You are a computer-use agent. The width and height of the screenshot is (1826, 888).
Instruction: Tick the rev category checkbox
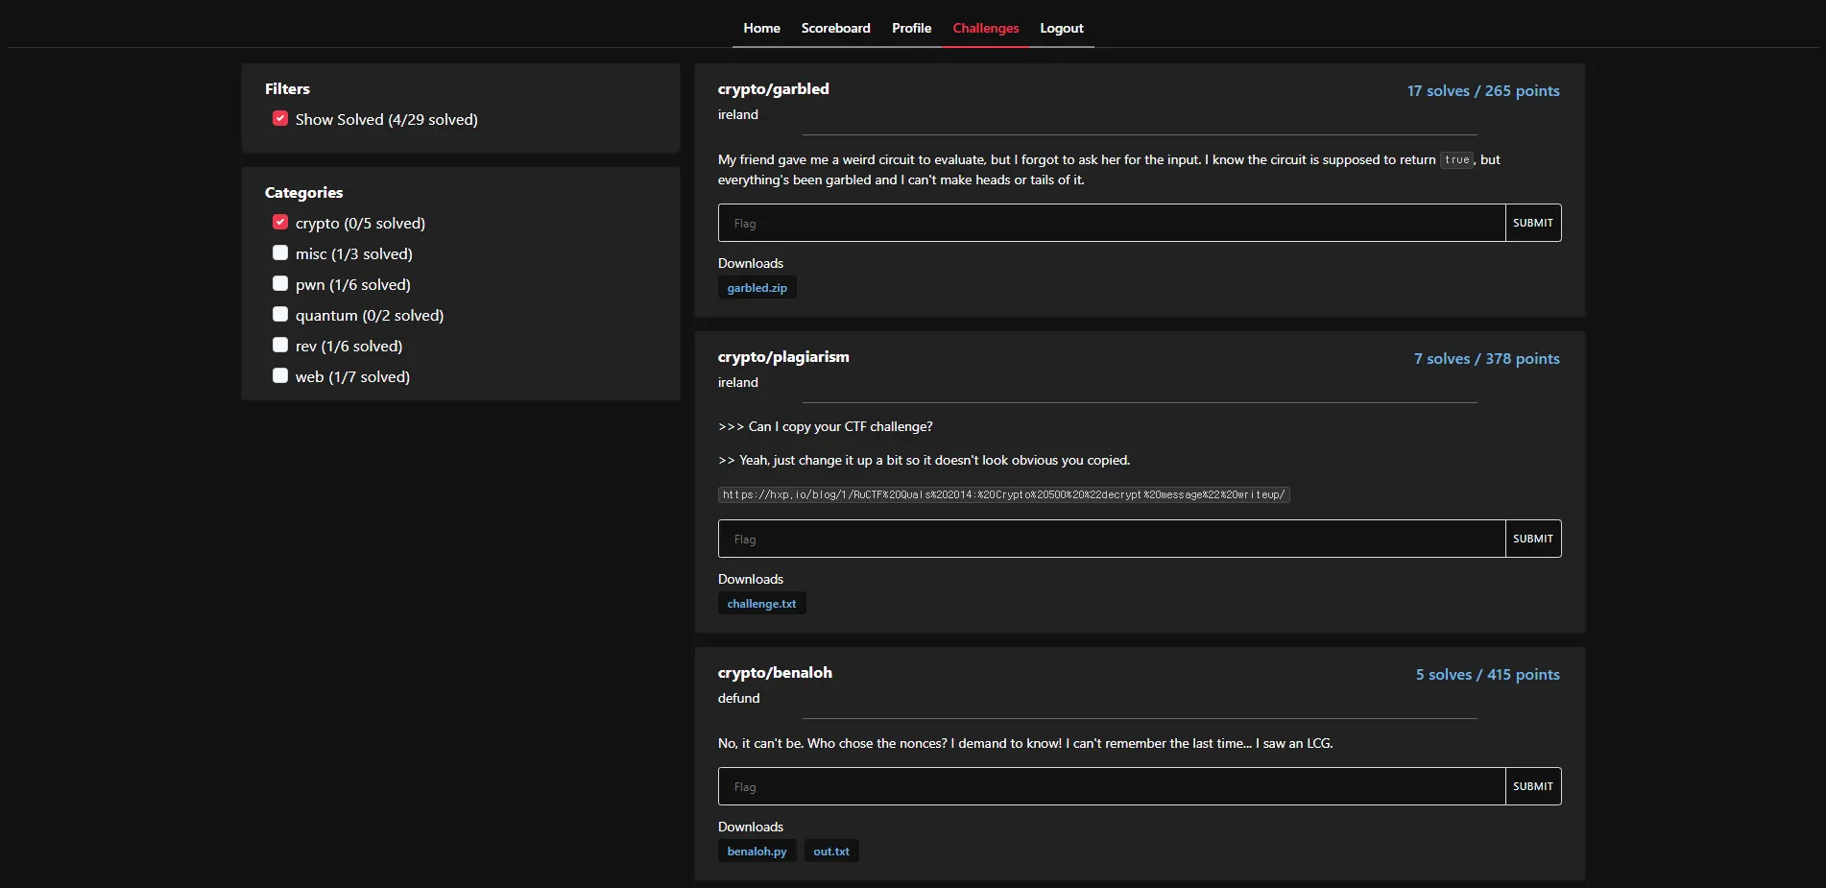[x=280, y=346]
